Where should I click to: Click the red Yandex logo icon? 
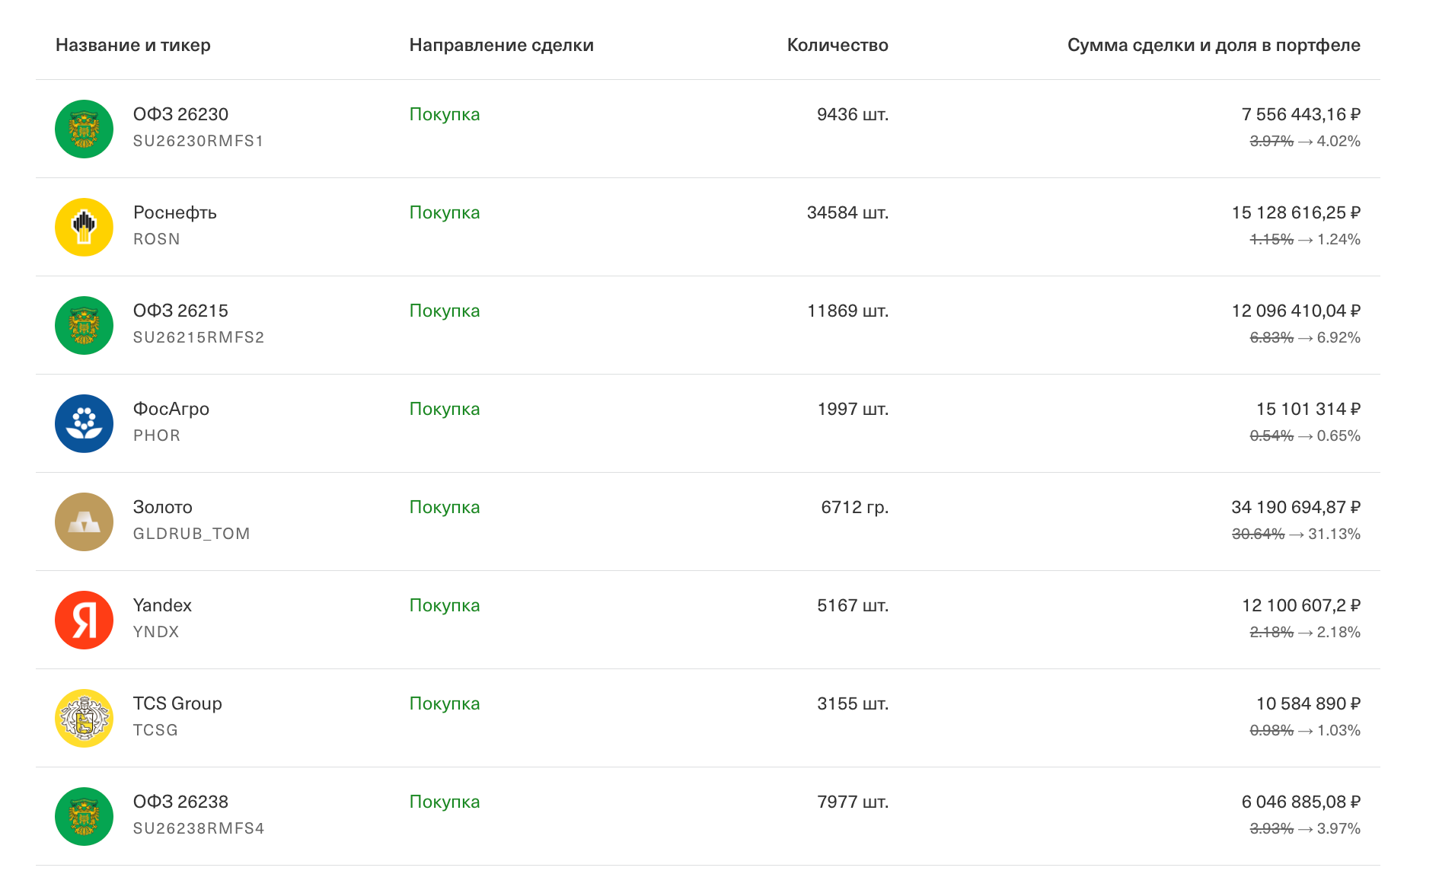(84, 620)
